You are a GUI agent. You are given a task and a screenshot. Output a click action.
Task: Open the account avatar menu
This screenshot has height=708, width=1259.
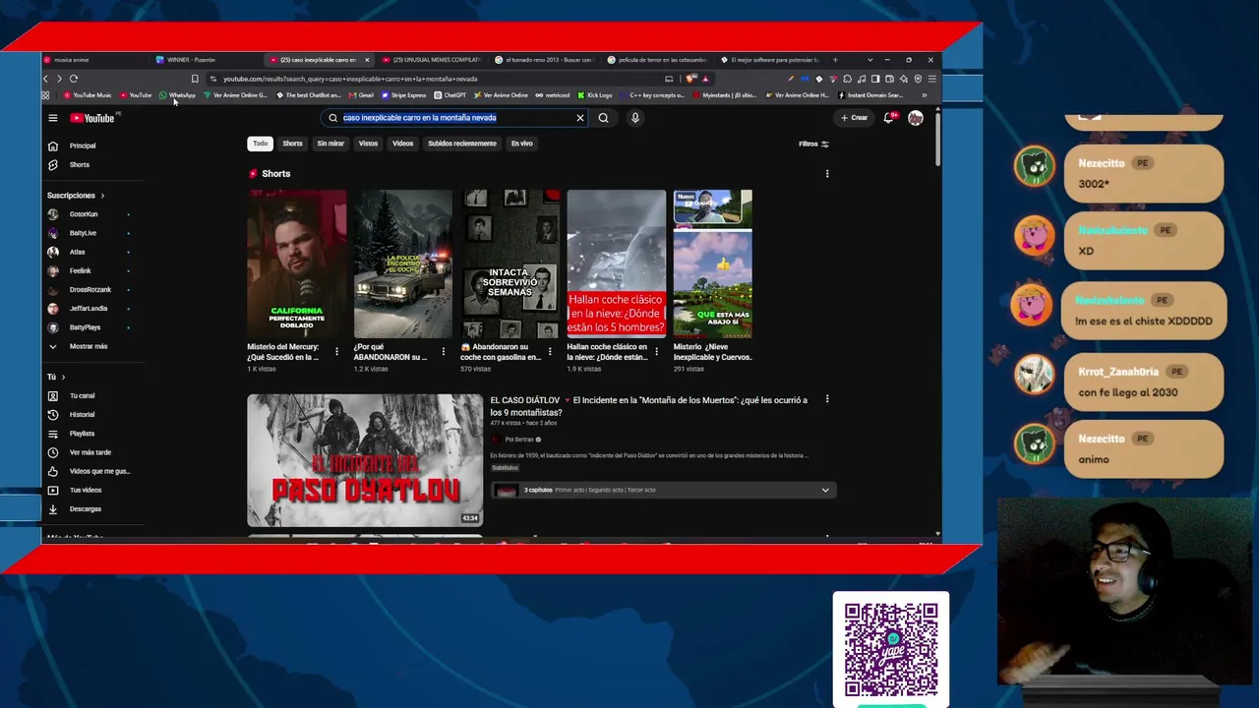[916, 118]
